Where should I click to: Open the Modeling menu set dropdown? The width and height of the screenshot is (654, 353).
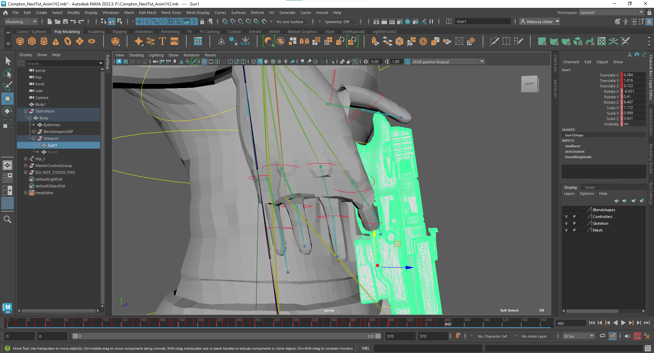21,21
